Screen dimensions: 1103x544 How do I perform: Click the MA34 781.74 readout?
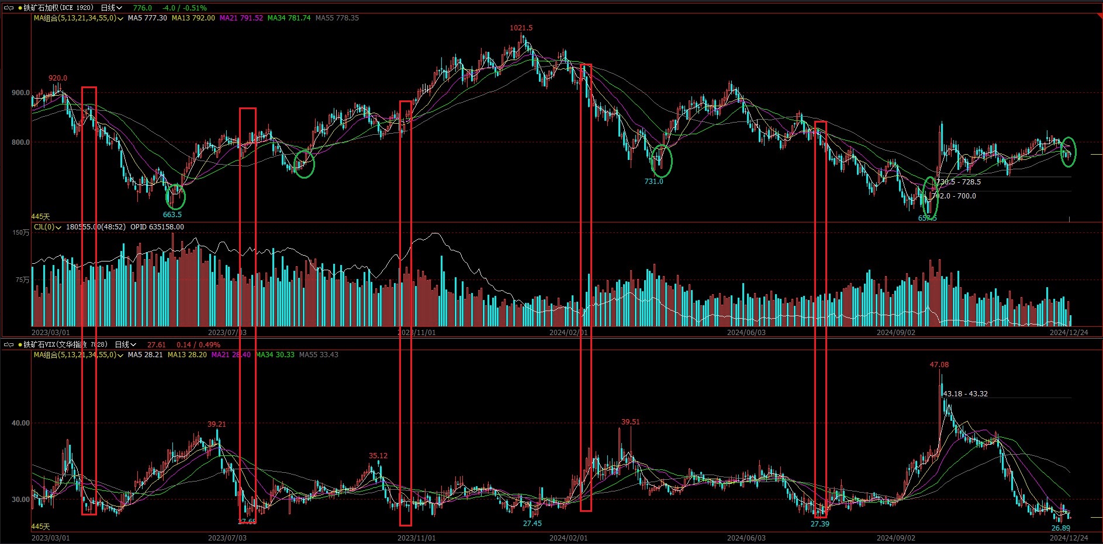pos(289,18)
